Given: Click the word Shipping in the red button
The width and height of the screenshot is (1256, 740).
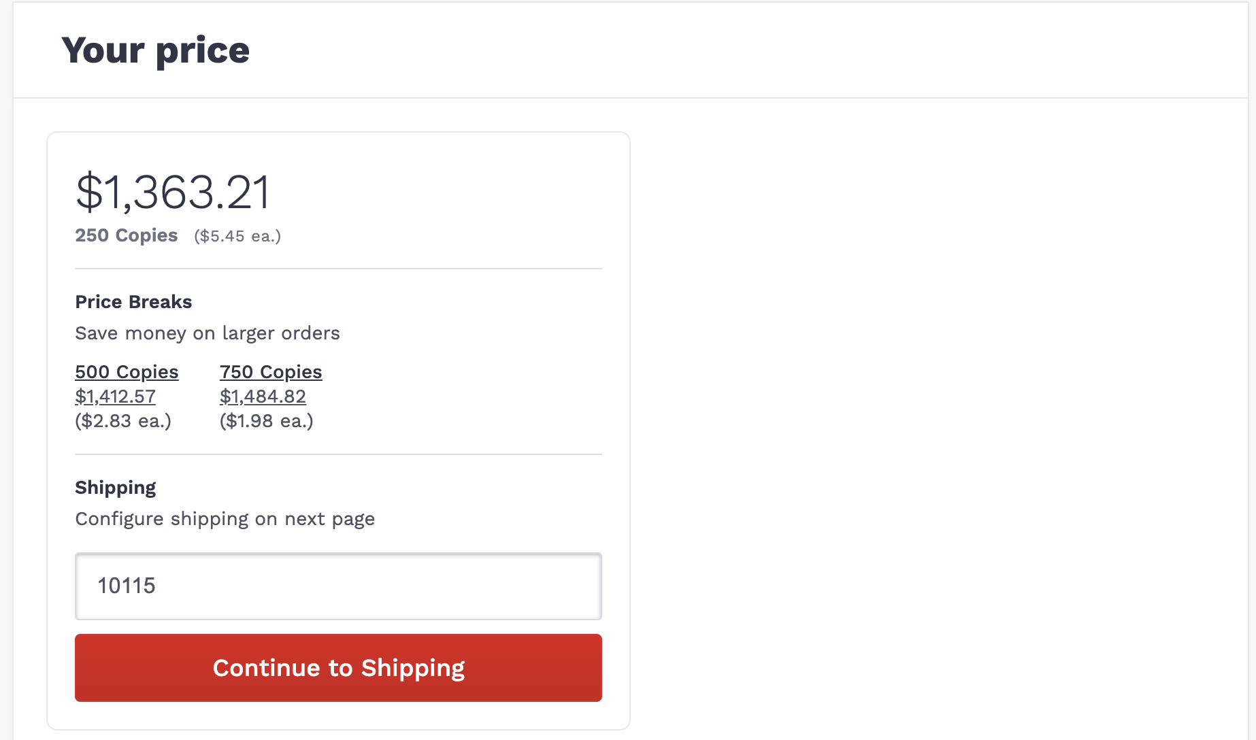Looking at the screenshot, I should (x=413, y=669).
